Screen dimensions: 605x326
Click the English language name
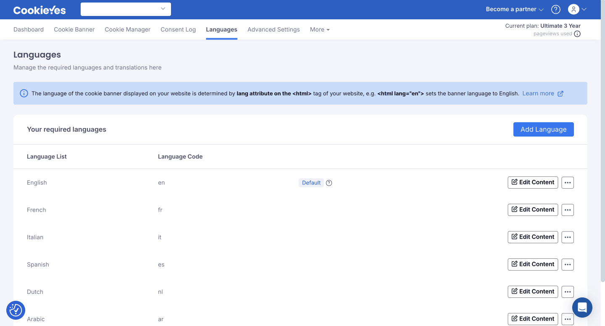[x=37, y=183]
